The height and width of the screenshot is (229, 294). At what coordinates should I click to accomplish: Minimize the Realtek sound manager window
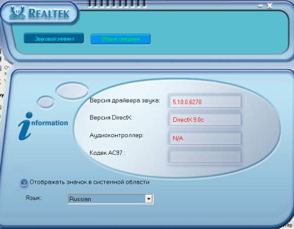pyautogui.click(x=260, y=6)
